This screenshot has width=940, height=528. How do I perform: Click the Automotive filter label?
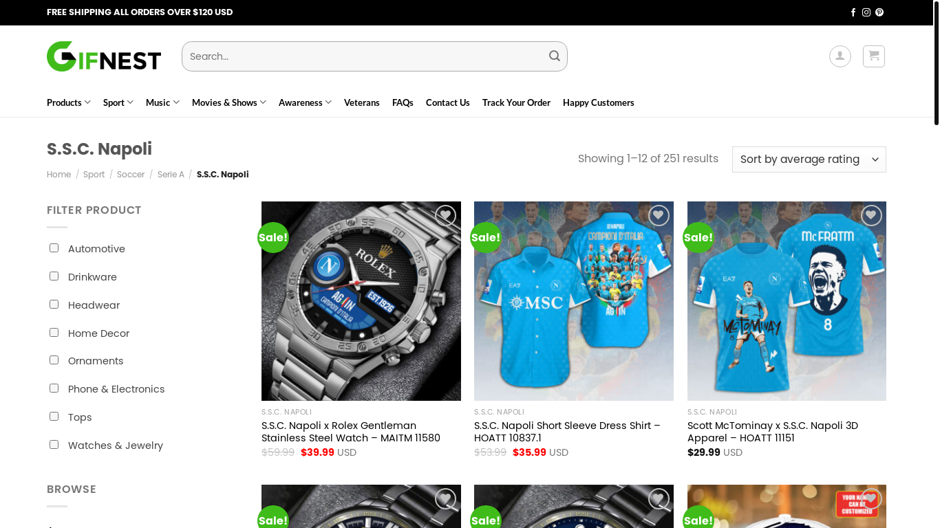click(x=96, y=249)
